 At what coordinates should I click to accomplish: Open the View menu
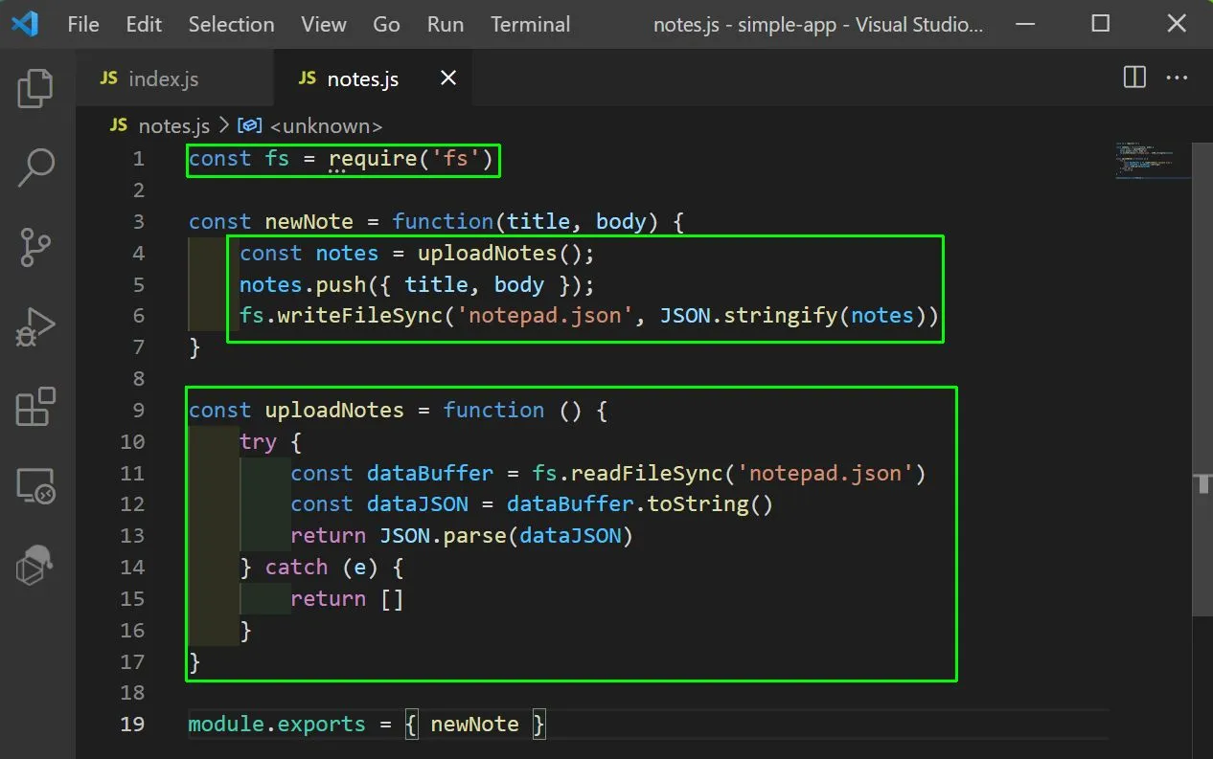(324, 25)
